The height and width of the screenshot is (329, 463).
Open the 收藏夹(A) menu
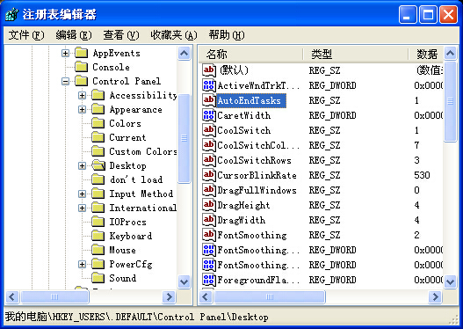pyautogui.click(x=174, y=35)
